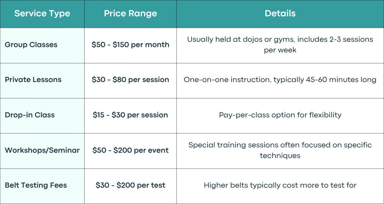Select the Group Classes row label
The image size is (384, 204).
click(31, 45)
